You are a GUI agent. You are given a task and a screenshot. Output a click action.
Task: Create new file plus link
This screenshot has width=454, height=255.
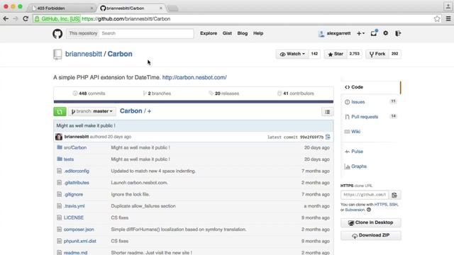[149, 111]
